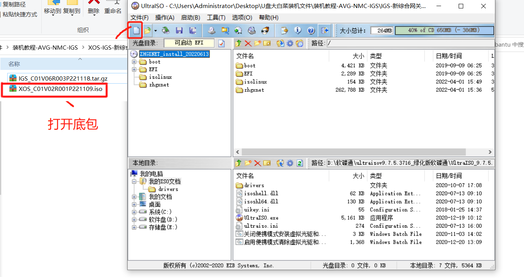Expand the boot folder in disc tree
The width and height of the screenshot is (524, 280).
point(134,62)
